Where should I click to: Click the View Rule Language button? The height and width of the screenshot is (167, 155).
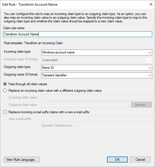click(22, 159)
